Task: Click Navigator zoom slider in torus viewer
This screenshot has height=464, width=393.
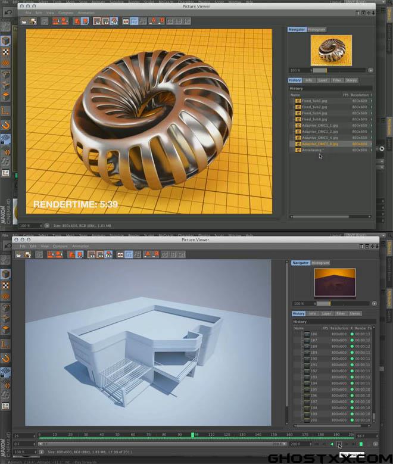Action: click(339, 70)
